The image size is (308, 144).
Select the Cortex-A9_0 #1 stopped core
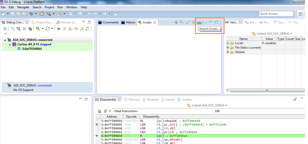[34, 44]
